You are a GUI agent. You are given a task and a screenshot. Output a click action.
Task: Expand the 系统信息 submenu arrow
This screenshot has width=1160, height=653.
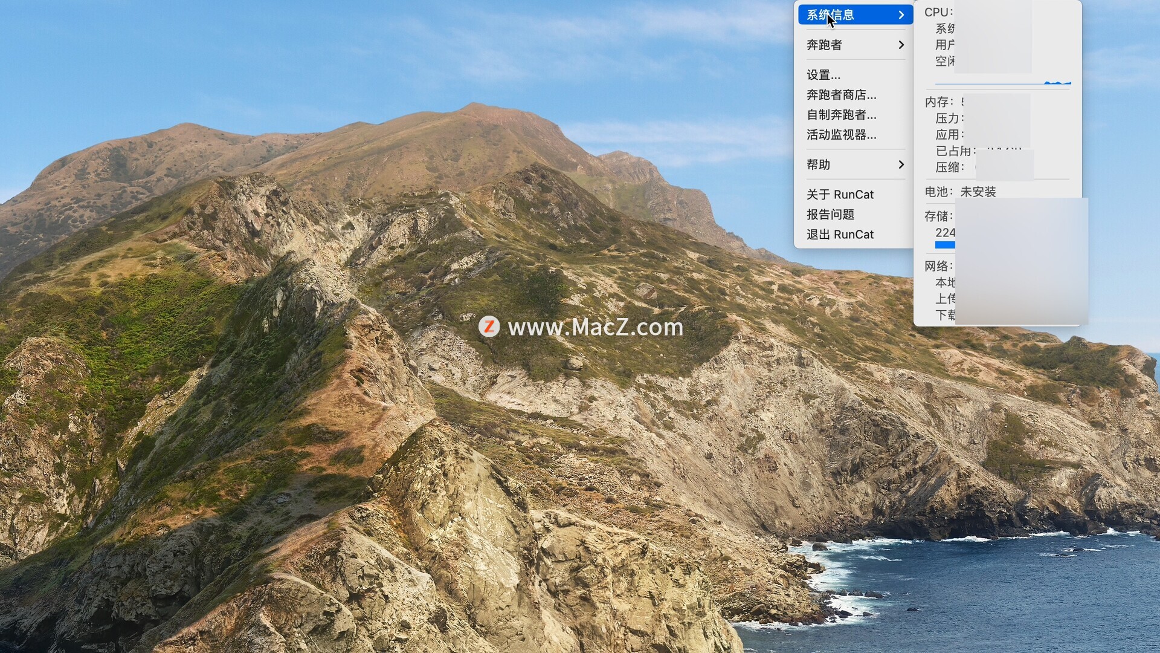pos(901,15)
